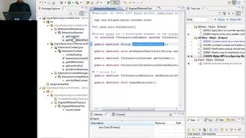The image size is (246, 138).
Task: Collapse the InteractionContext.java node
Action: click(x=52, y=48)
